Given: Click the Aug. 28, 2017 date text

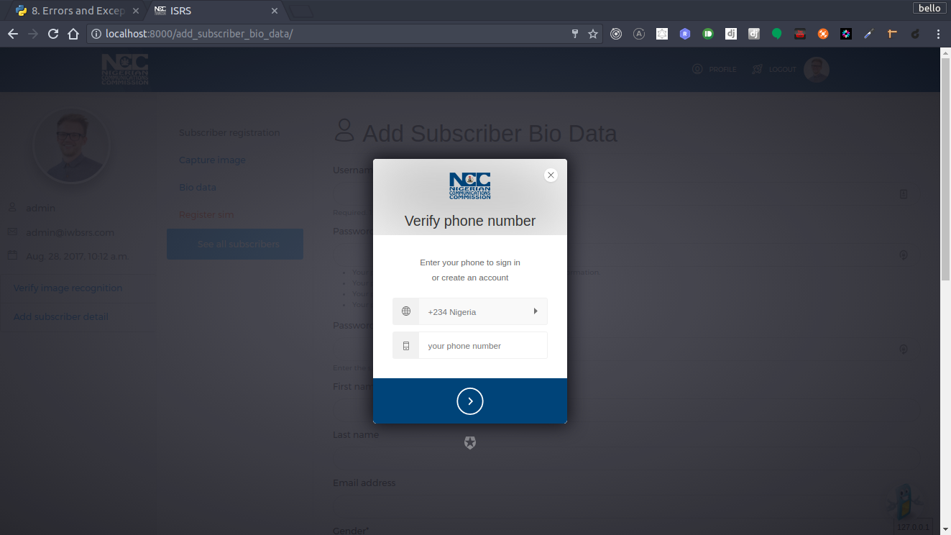Looking at the screenshot, I should point(77,256).
